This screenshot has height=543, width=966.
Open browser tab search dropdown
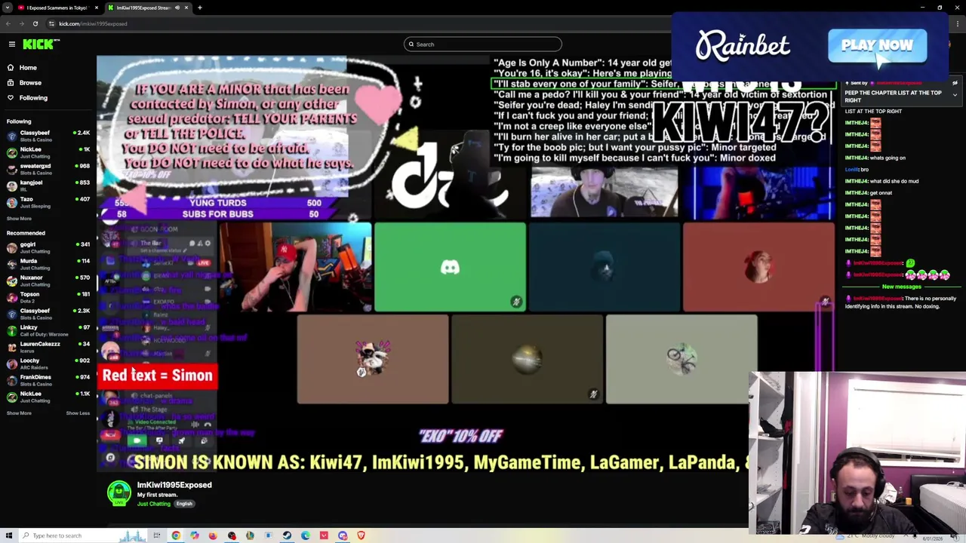[x=8, y=8]
